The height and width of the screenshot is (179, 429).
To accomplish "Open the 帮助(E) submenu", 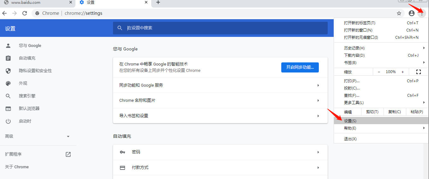I will 381,128.
